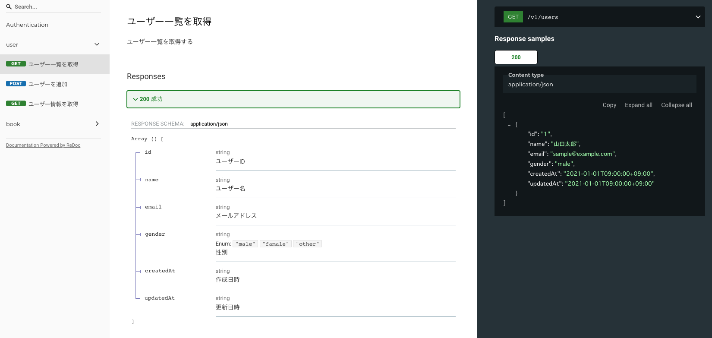Click the search magnifier icon
Image resolution: width=712 pixels, height=338 pixels.
click(x=9, y=6)
